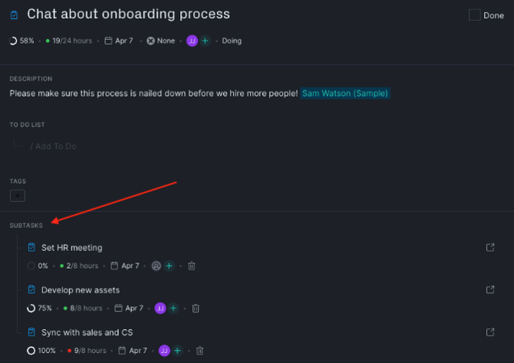Add assignee to Set HR meeting subtask
This screenshot has width=514, height=363.
pos(169,266)
